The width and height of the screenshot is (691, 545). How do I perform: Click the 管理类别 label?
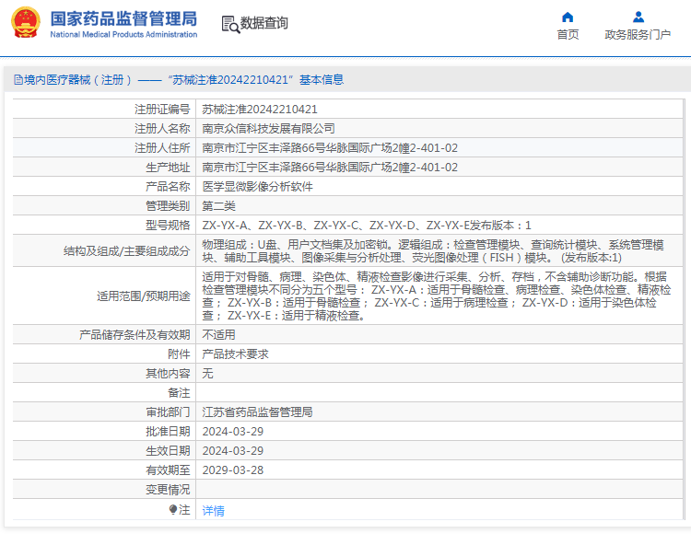168,206
